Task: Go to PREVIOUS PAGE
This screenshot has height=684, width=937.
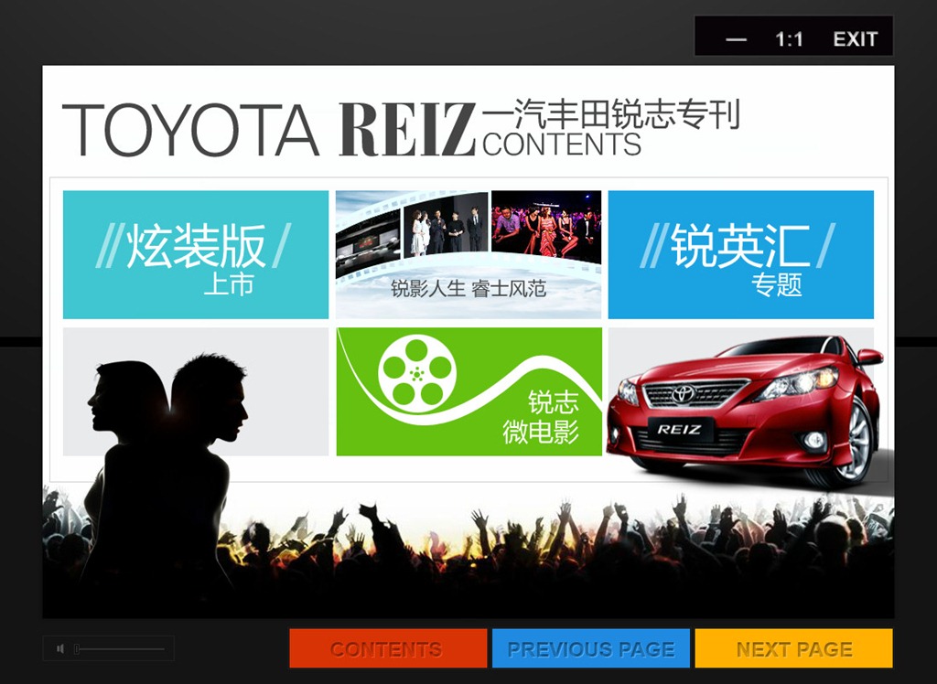Action: [591, 648]
